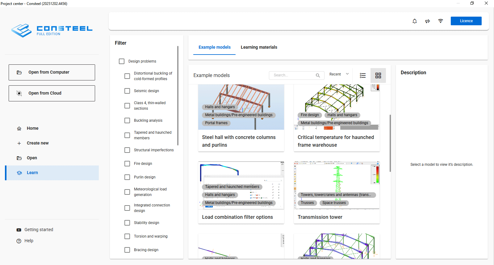Open Steel hall with concrete columns model

click(241, 118)
